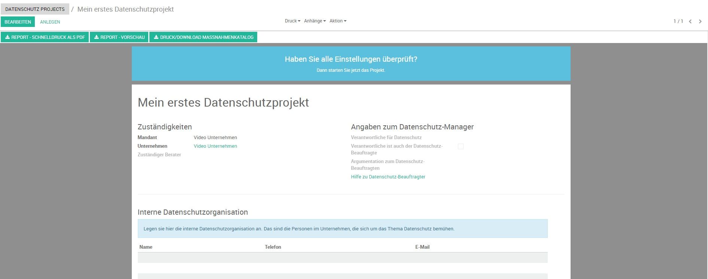The image size is (708, 279).
Task: Click the Report Schnelldruck als PDF button
Action: click(45, 37)
